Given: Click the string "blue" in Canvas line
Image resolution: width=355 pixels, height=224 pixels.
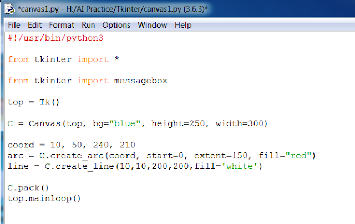Looking at the screenshot, I should tap(125, 123).
